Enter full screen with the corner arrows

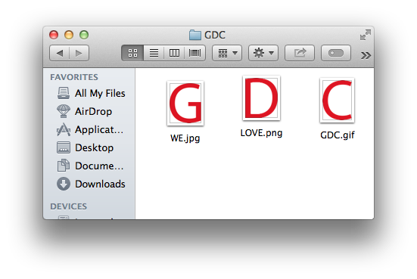point(366,35)
